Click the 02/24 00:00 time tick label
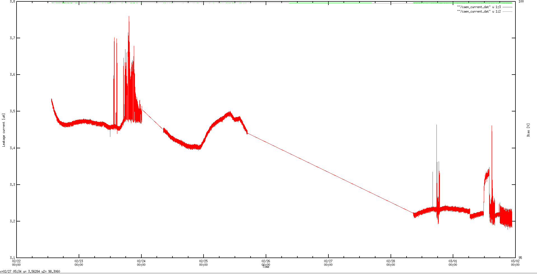 coord(141,263)
